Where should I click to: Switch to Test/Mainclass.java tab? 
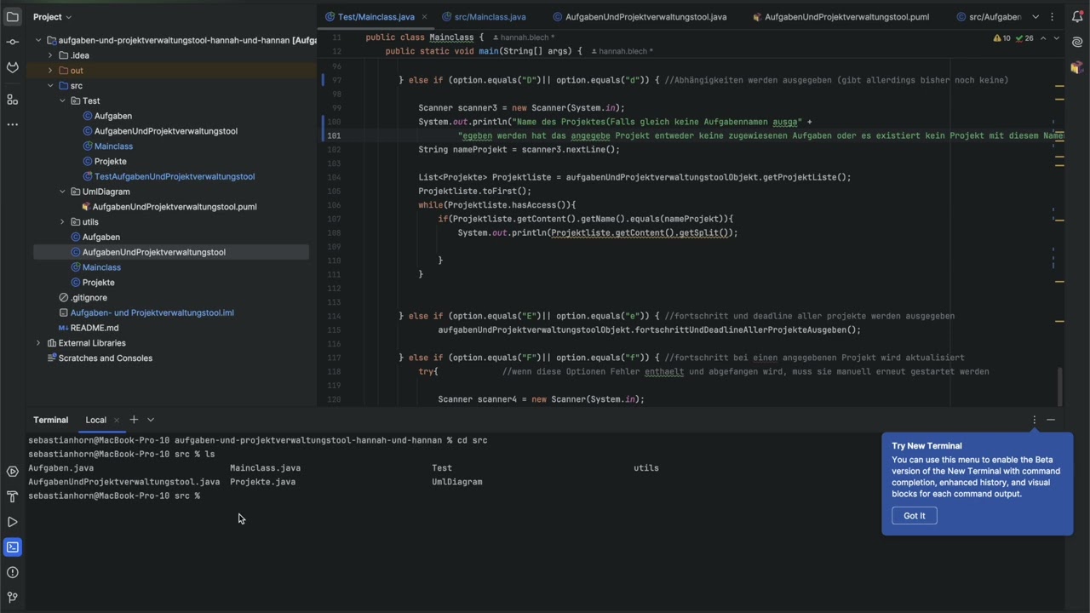[370, 17]
